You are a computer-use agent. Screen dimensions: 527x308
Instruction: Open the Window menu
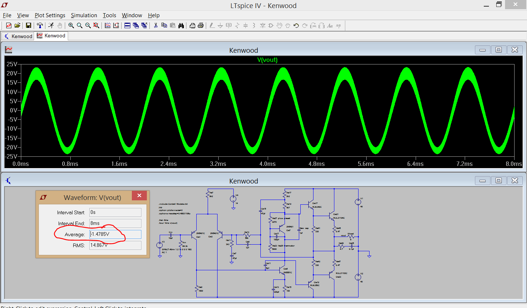pos(132,15)
